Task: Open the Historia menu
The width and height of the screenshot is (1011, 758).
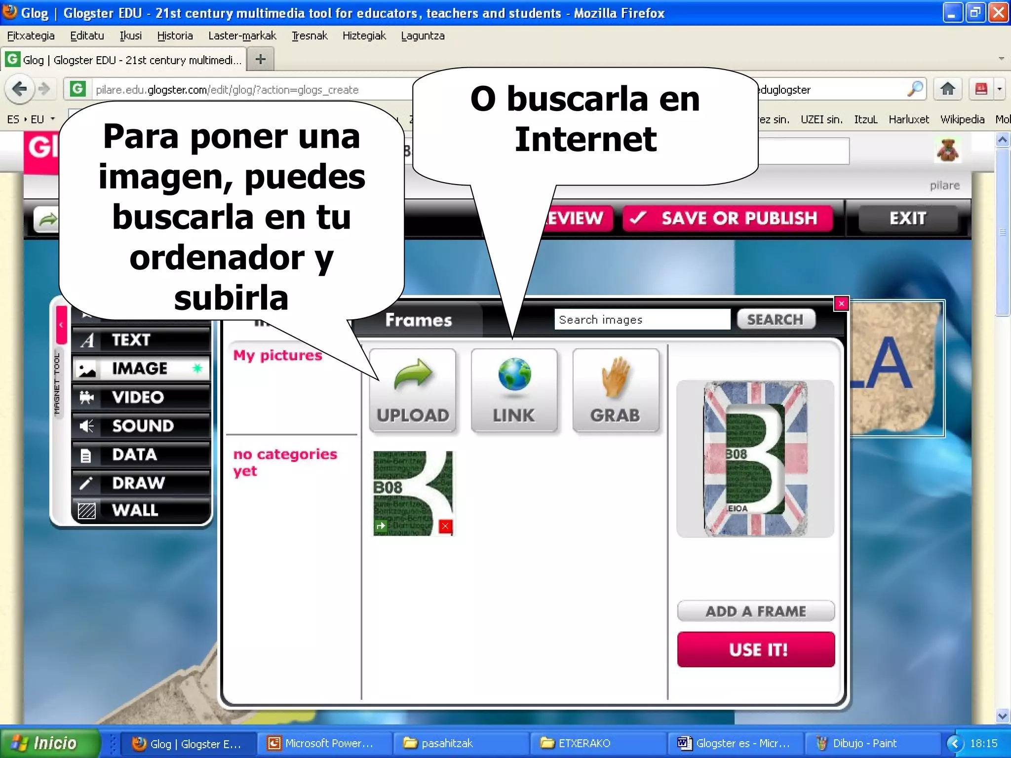Action: [175, 36]
